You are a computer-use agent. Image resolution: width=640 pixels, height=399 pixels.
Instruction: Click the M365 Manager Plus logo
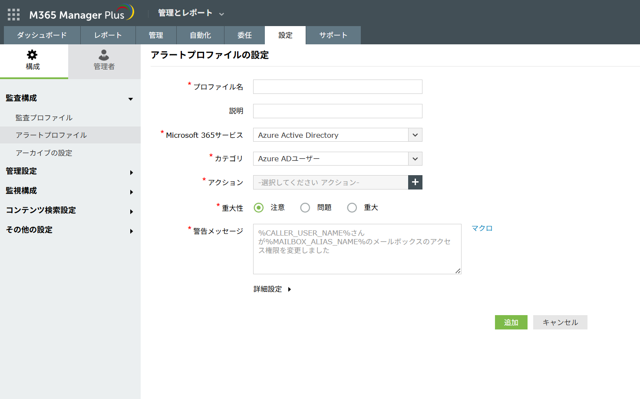point(82,13)
